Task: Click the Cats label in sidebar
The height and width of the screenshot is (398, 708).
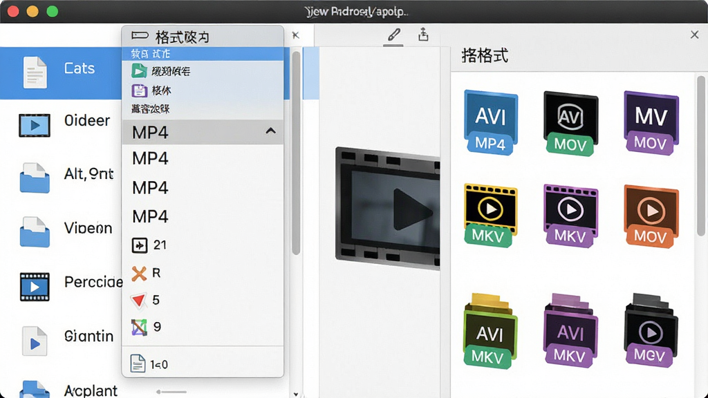Action: click(x=80, y=68)
